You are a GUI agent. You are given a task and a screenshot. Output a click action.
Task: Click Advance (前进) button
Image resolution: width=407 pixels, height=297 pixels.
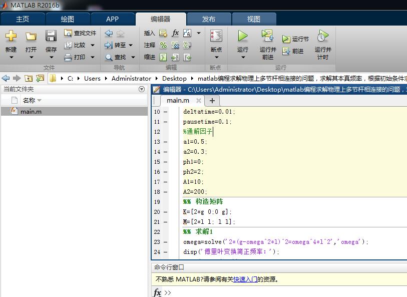click(293, 51)
